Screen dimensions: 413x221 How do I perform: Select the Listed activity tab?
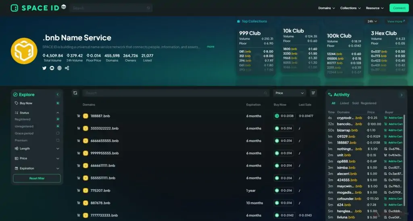click(x=344, y=103)
